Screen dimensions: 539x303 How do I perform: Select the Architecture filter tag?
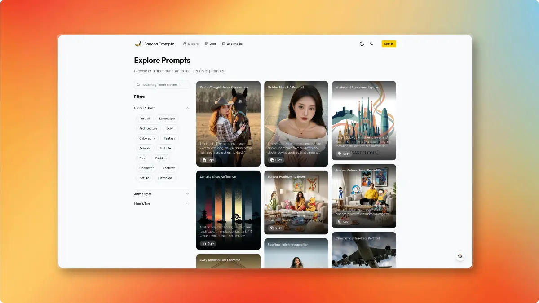click(148, 128)
